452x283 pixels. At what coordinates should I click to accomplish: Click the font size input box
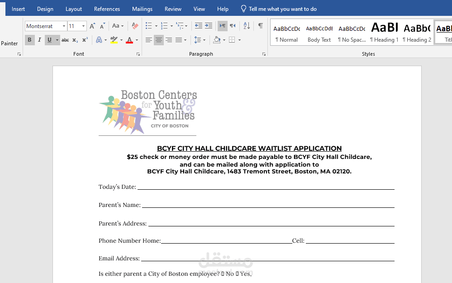click(74, 26)
